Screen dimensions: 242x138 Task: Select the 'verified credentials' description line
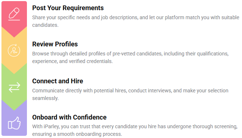coord(72,61)
